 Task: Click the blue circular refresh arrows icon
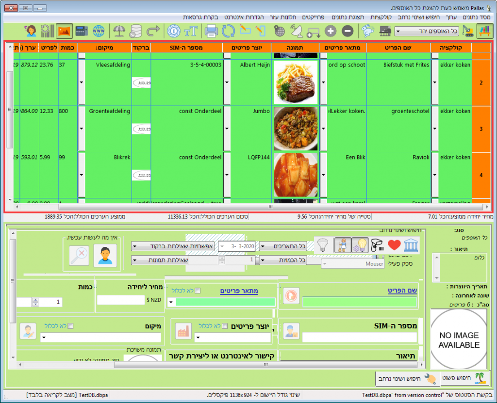[x=228, y=31]
